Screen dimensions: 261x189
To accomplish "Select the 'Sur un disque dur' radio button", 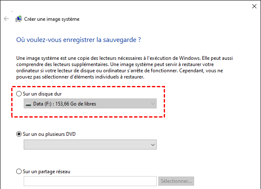I will [19, 94].
